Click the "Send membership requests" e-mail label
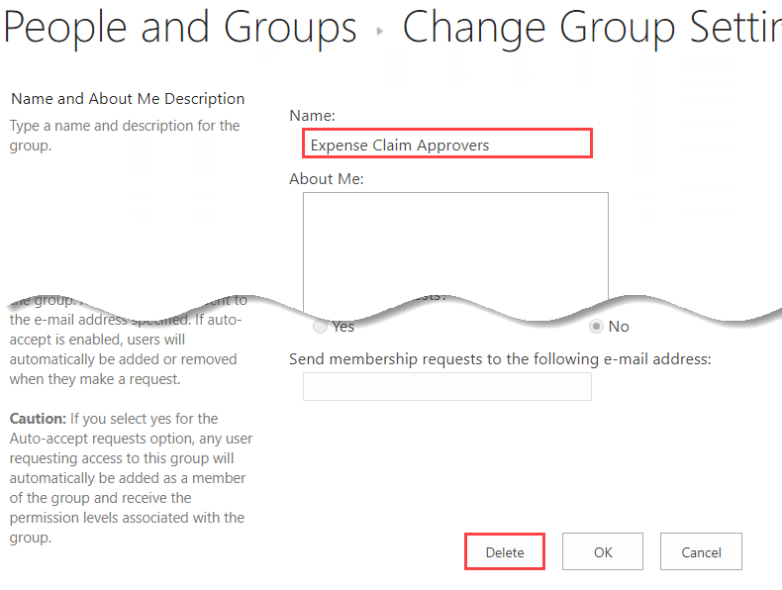The width and height of the screenshot is (782, 590). [500, 358]
